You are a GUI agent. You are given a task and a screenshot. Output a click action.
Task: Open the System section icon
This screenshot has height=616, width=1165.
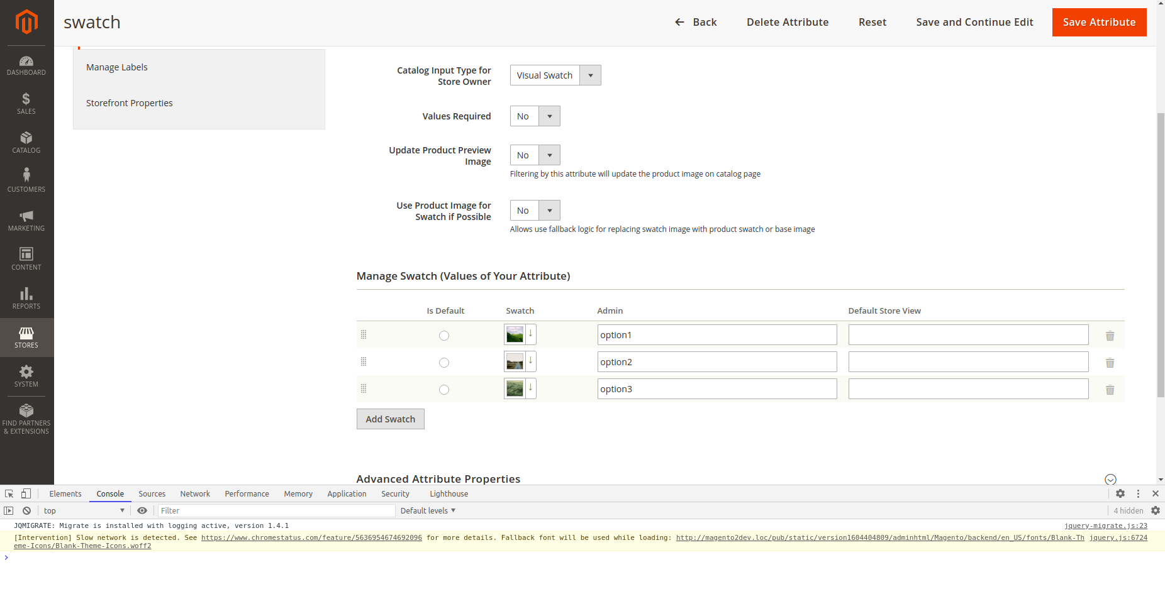point(26,374)
